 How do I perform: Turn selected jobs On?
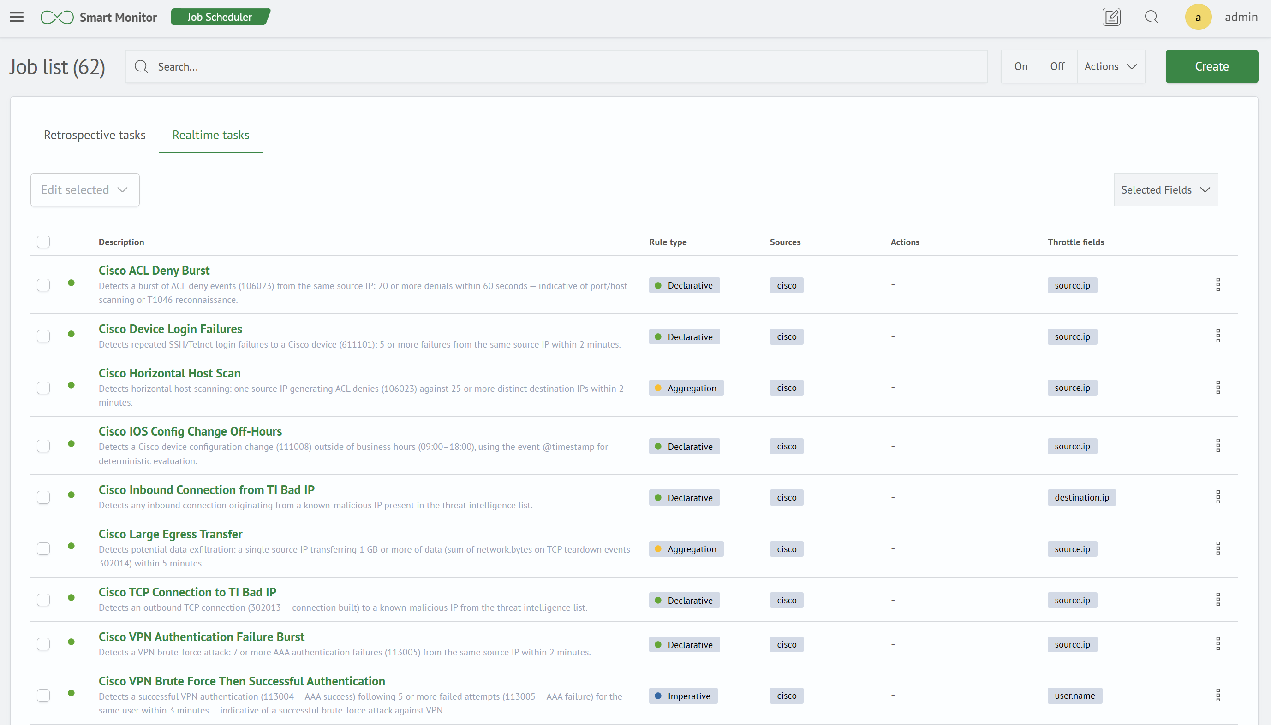point(1021,66)
